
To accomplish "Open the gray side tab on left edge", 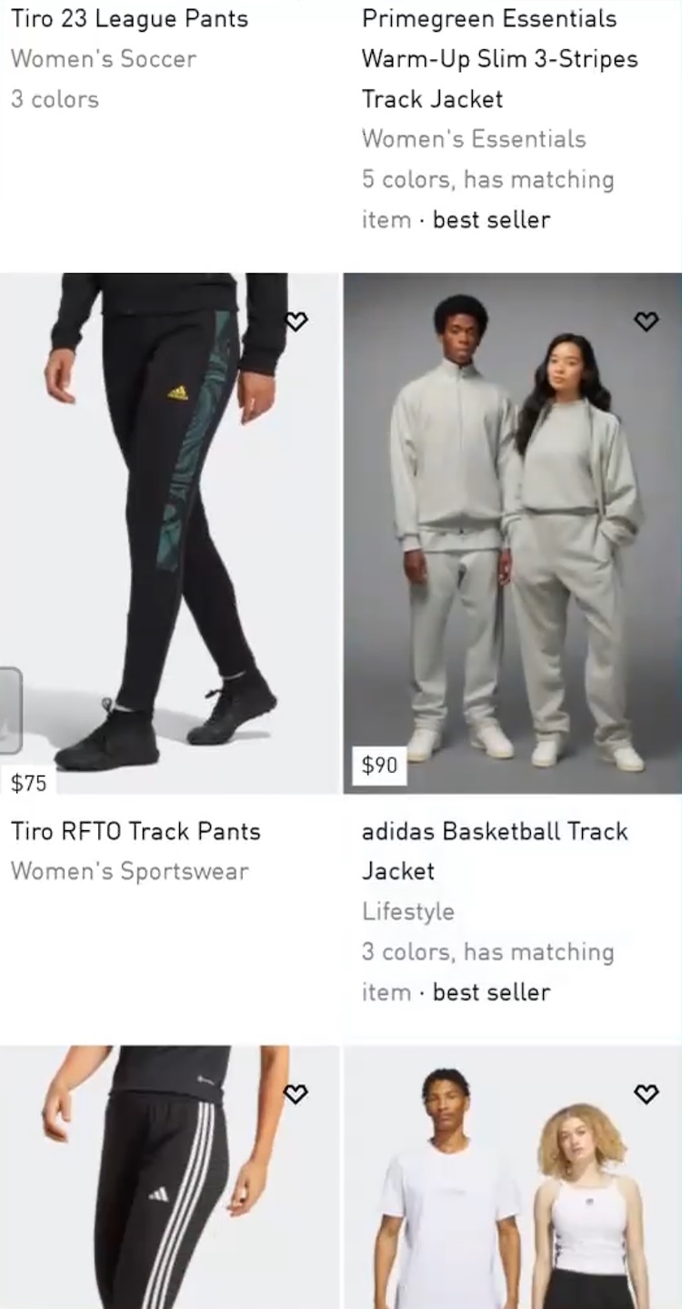I will 10,710.
